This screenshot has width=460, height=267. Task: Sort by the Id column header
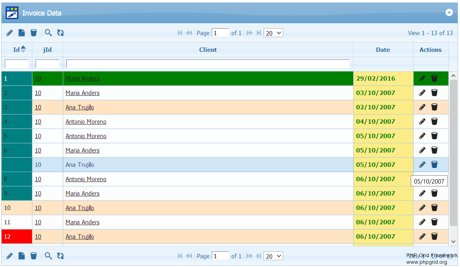(16, 50)
